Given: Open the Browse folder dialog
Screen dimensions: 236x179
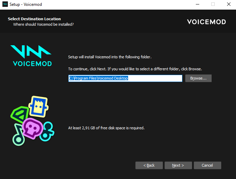Looking at the screenshot, I should pyautogui.click(x=198, y=78).
